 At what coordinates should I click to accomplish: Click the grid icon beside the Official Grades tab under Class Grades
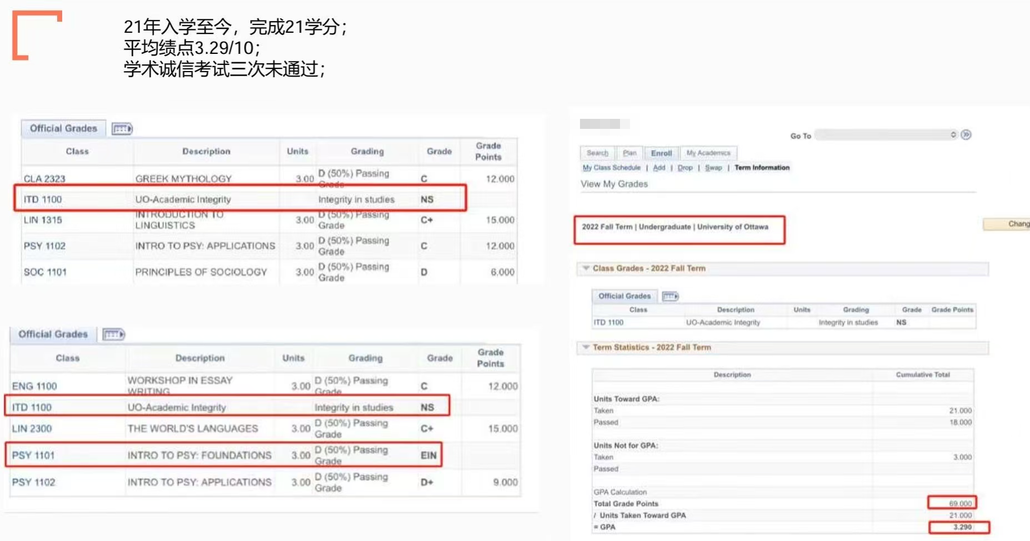pyautogui.click(x=670, y=296)
